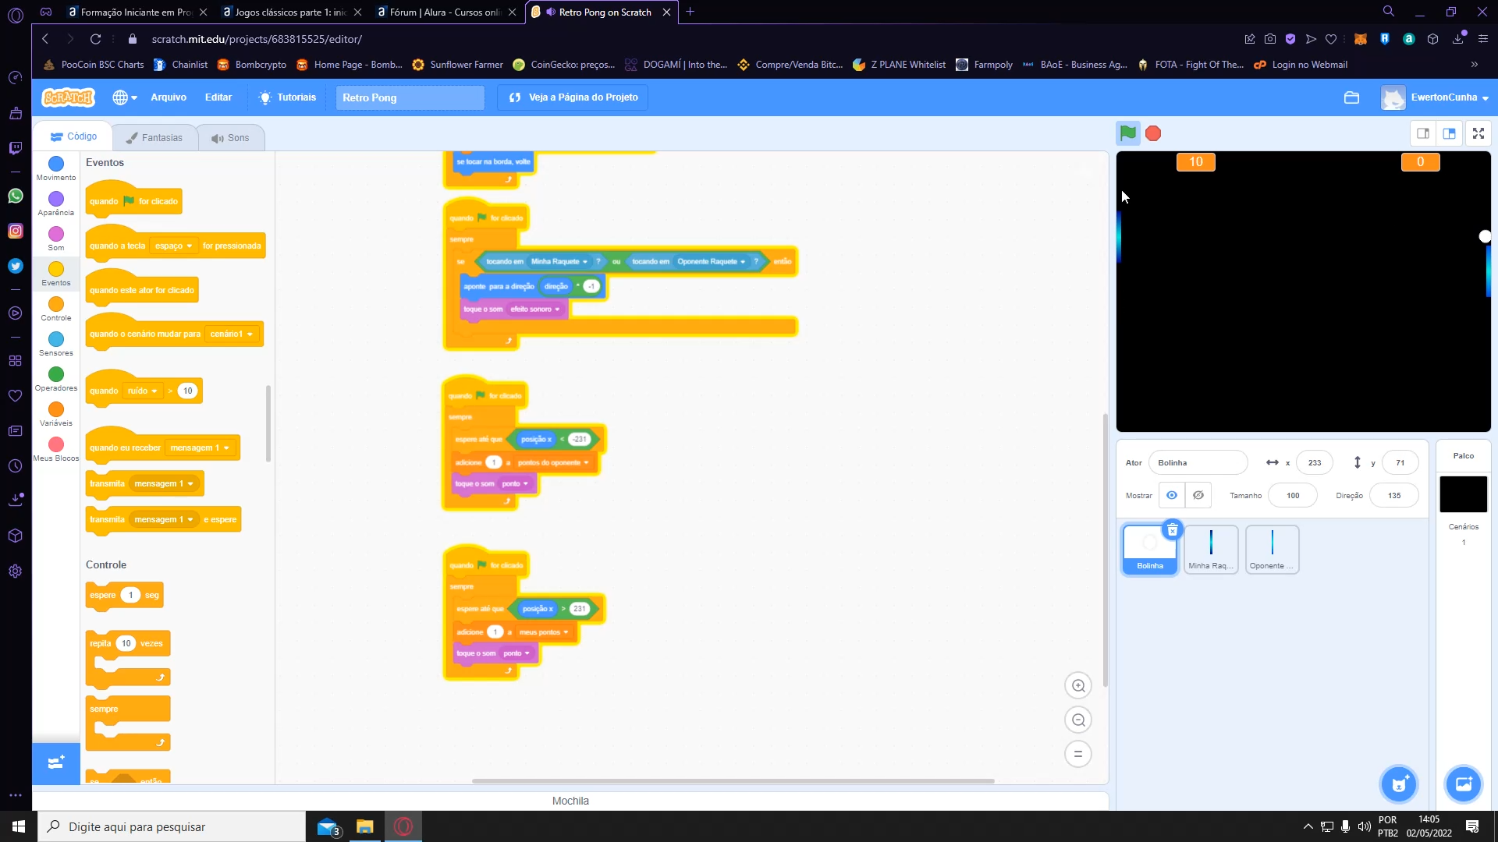Select the Palco backdrop thumbnail
The width and height of the screenshot is (1498, 842).
pyautogui.click(x=1463, y=494)
